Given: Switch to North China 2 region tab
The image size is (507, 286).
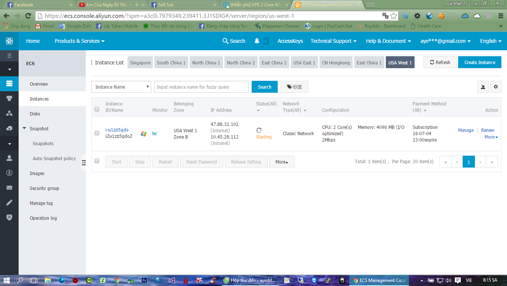Looking at the screenshot, I should click(x=241, y=63).
